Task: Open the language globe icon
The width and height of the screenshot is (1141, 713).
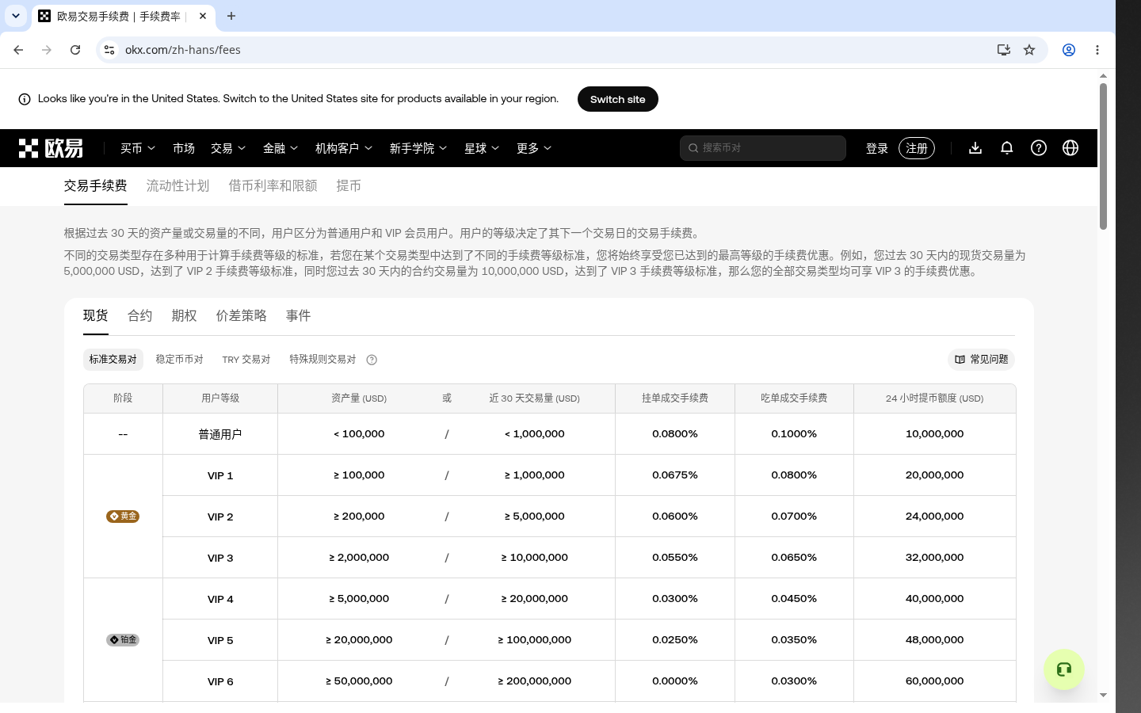Action: pos(1070,148)
